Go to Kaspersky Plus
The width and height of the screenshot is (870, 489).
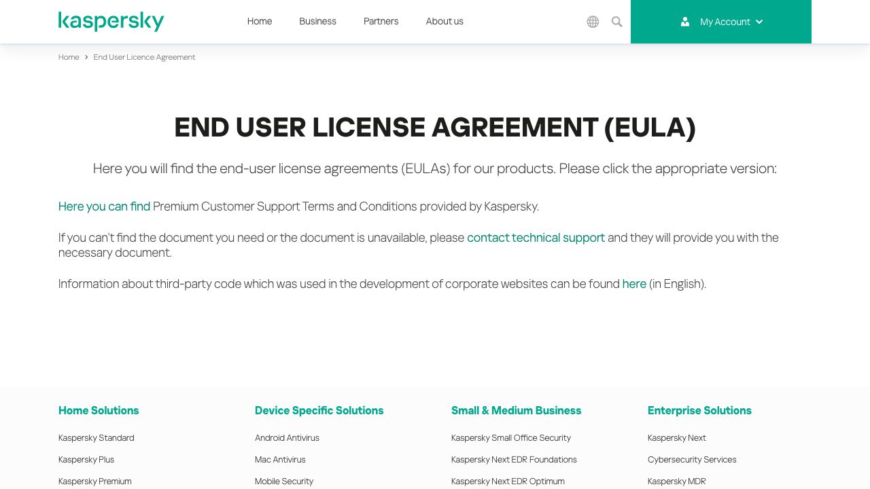(x=86, y=460)
